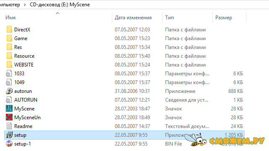Click the Res folder icon

[9, 47]
